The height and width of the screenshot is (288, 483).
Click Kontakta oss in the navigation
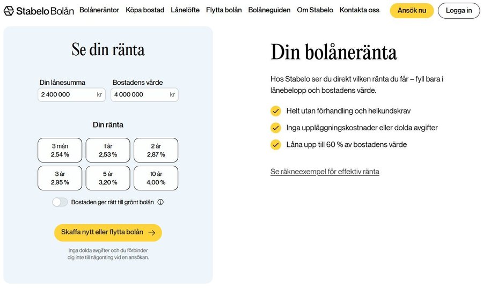coord(359,10)
